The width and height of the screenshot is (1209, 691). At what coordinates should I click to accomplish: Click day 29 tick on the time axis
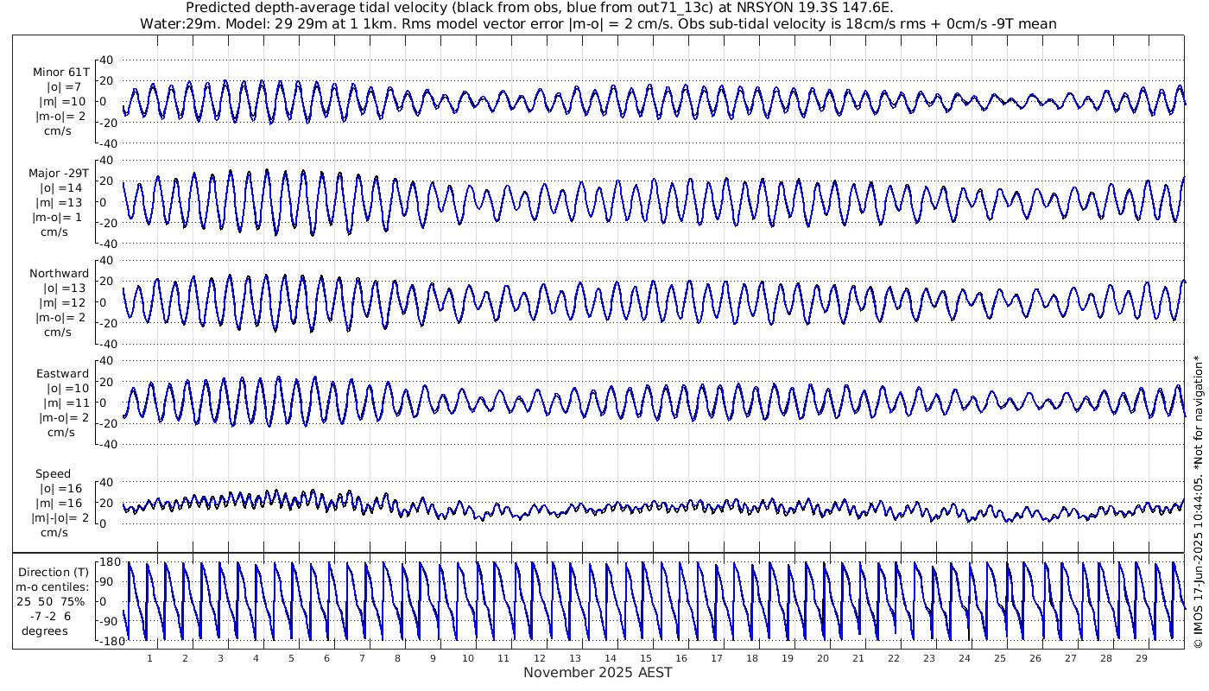click(1142, 658)
